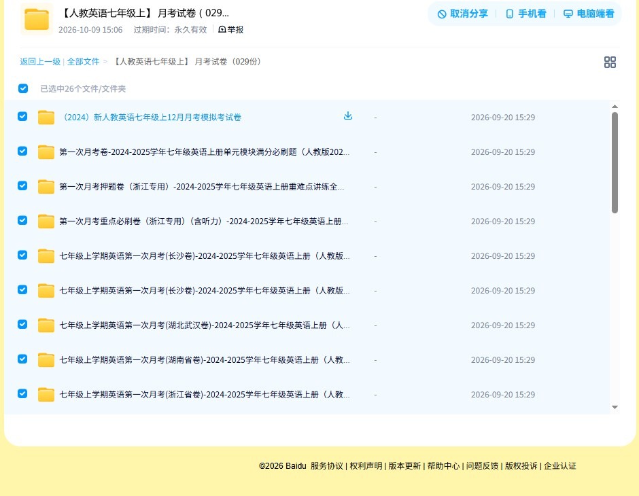Click the 举报 report link

pos(231,29)
